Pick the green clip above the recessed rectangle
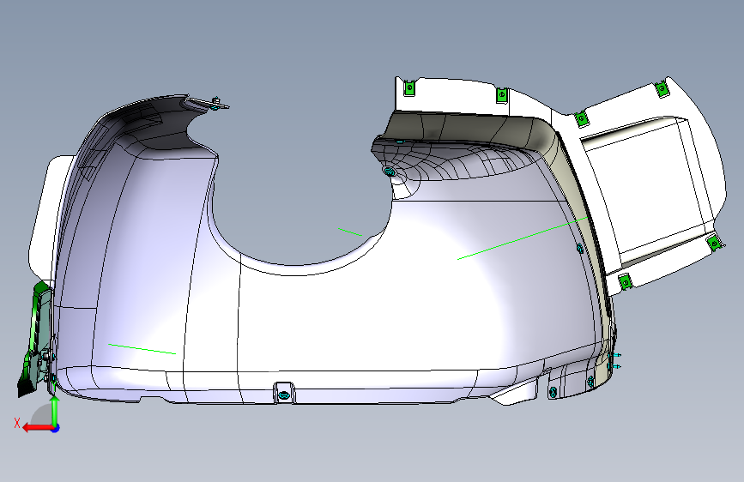744x482 pixels. click(581, 118)
